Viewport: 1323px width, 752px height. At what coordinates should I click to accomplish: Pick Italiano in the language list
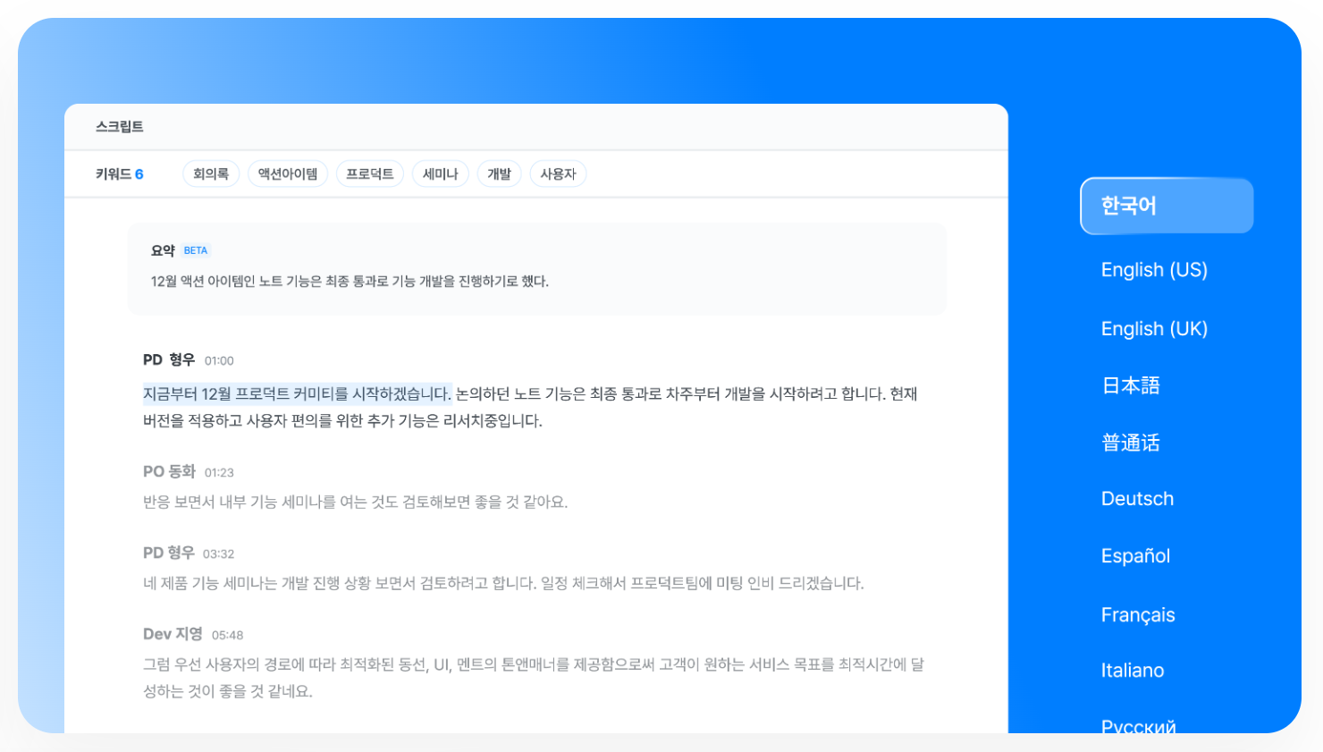pyautogui.click(x=1133, y=671)
